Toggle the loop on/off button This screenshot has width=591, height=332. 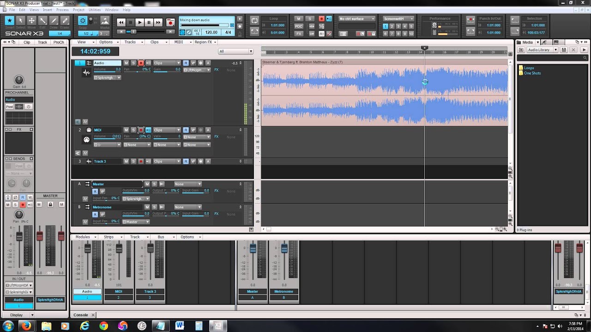[x=254, y=20]
